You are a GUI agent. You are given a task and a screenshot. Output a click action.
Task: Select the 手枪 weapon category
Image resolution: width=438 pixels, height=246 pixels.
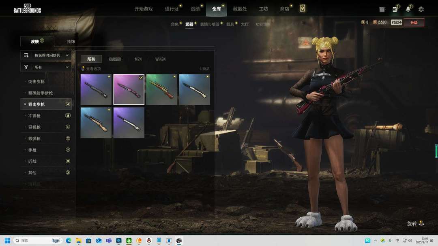46,150
